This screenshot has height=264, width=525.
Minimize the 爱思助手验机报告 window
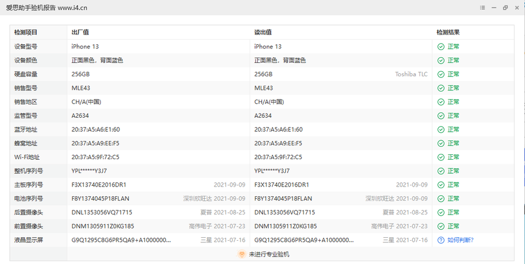(494, 8)
